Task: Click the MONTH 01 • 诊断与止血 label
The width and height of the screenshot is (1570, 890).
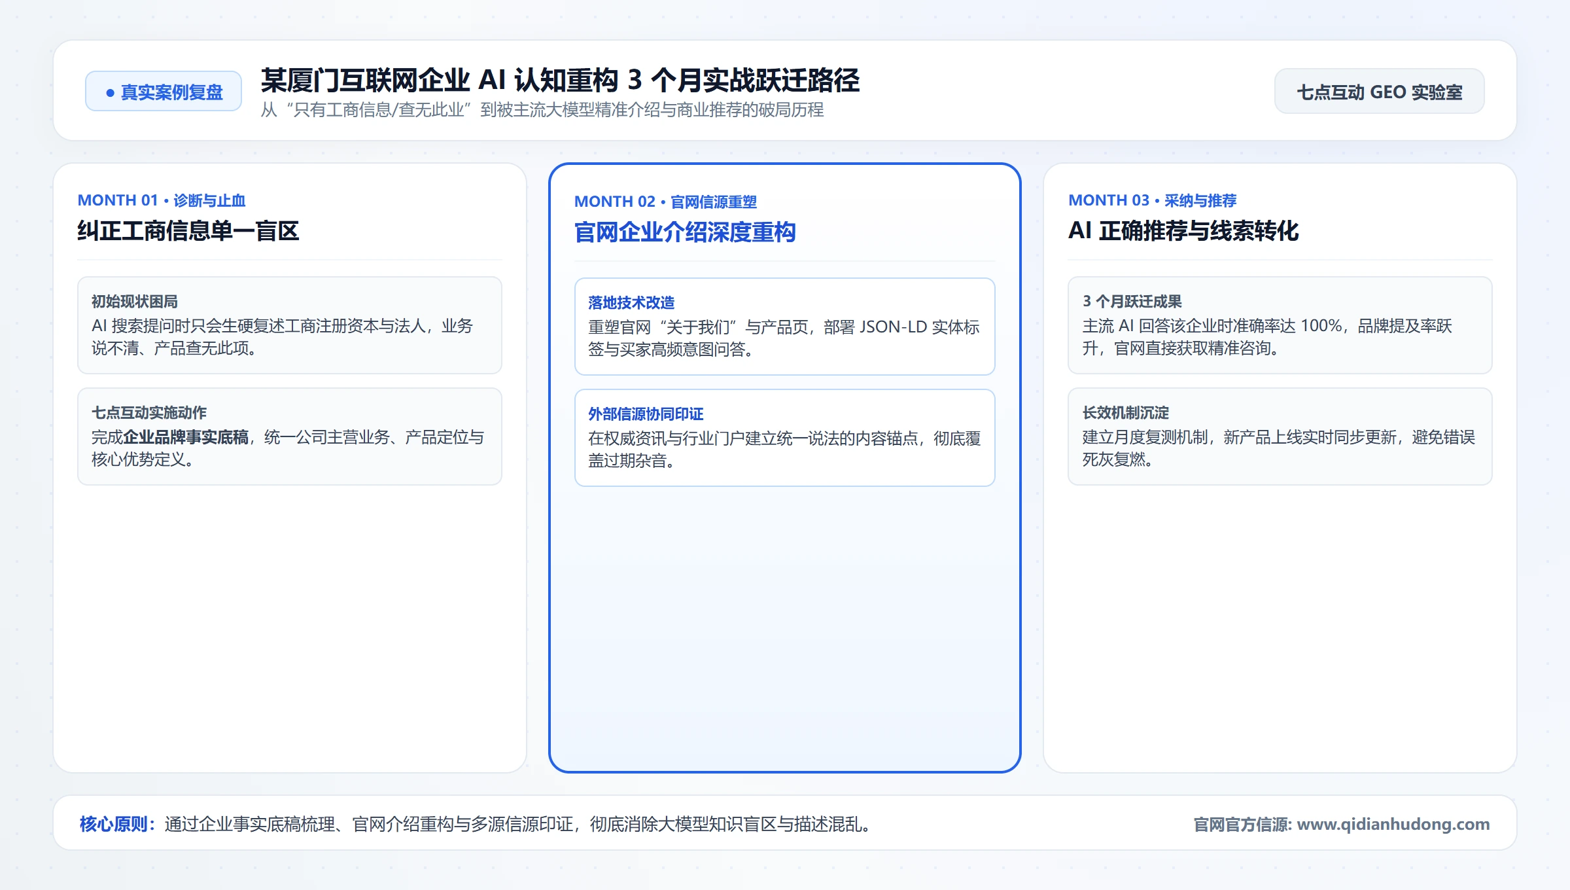Action: coord(161,200)
